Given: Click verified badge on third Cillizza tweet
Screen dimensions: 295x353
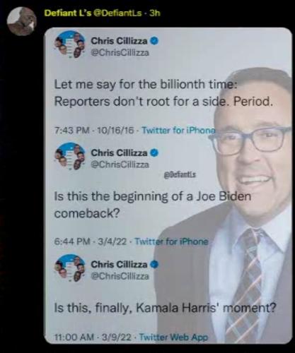Looking at the screenshot, I should pyautogui.click(x=154, y=265).
